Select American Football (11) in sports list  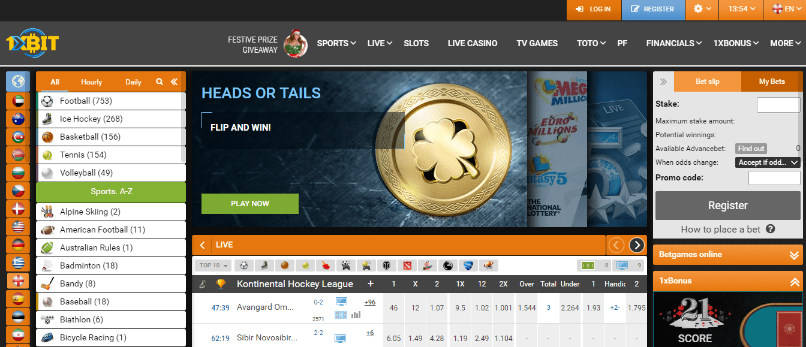click(111, 230)
